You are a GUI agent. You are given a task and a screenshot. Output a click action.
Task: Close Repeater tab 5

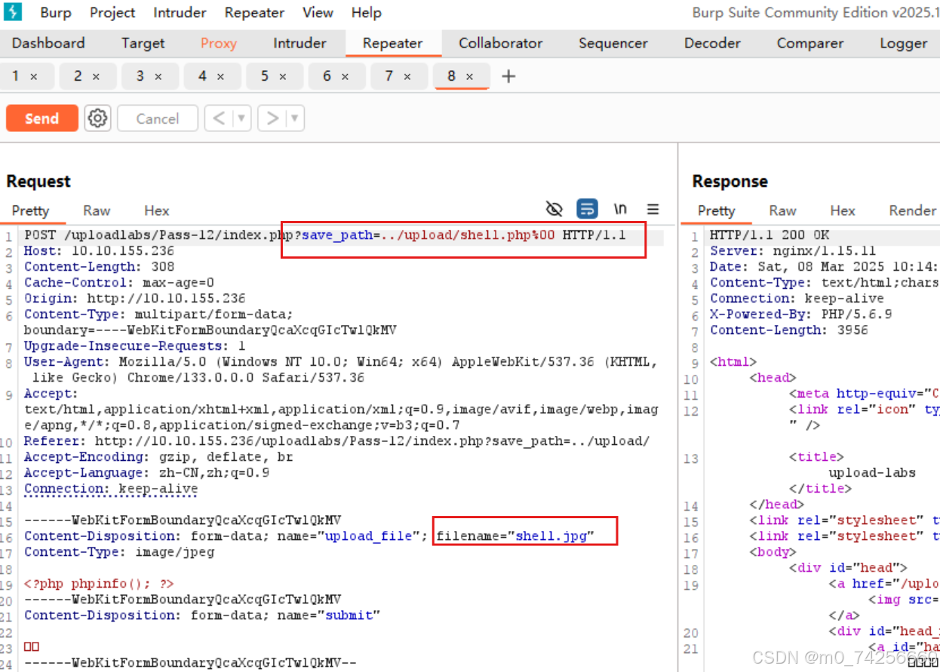(x=283, y=76)
